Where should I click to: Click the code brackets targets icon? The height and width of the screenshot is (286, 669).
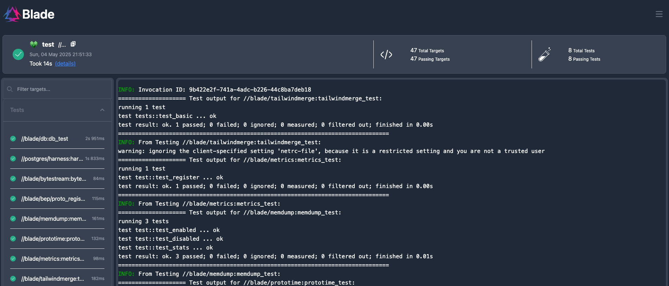tap(386, 54)
